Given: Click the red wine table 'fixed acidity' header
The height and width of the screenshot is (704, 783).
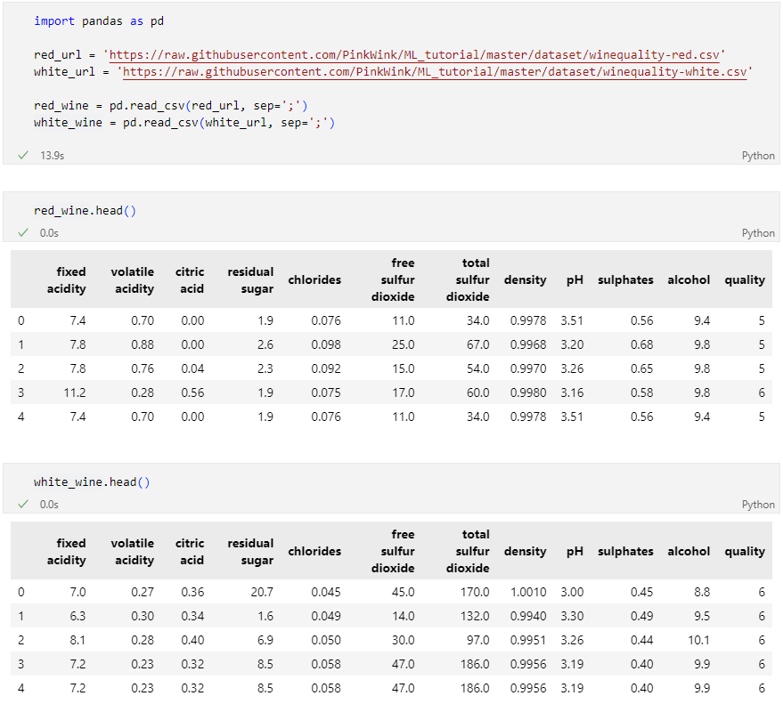Looking at the screenshot, I should 67,279.
